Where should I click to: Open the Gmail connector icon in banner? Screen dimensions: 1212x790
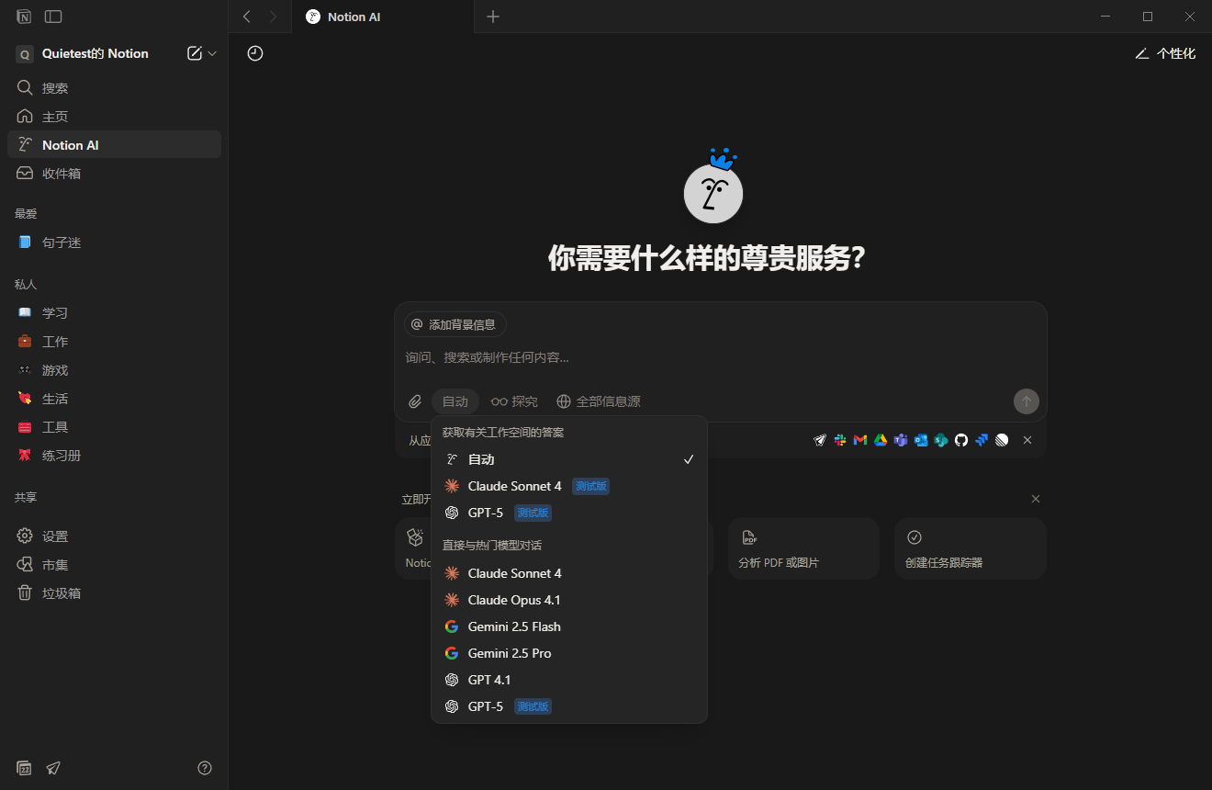coord(859,440)
